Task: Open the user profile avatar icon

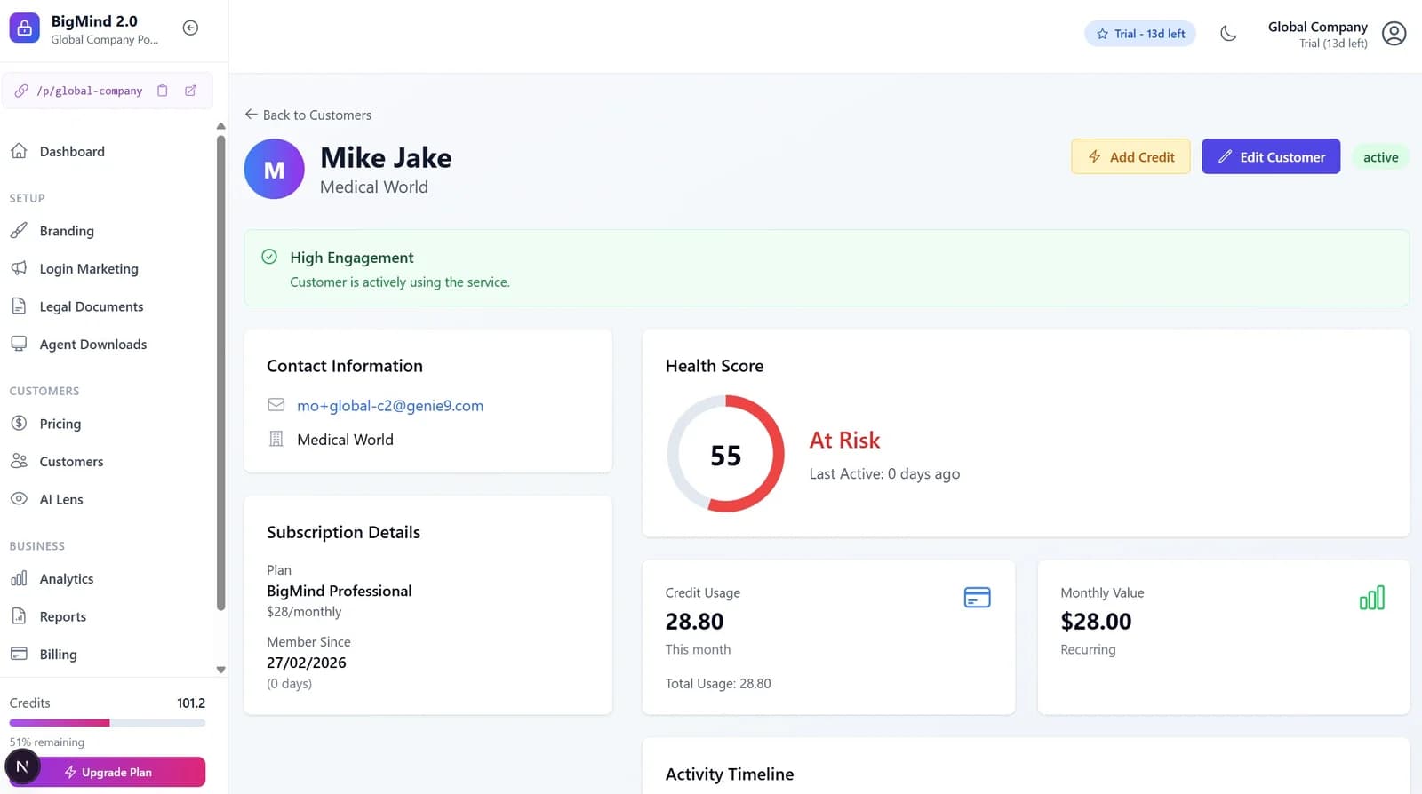Action: (x=1394, y=34)
